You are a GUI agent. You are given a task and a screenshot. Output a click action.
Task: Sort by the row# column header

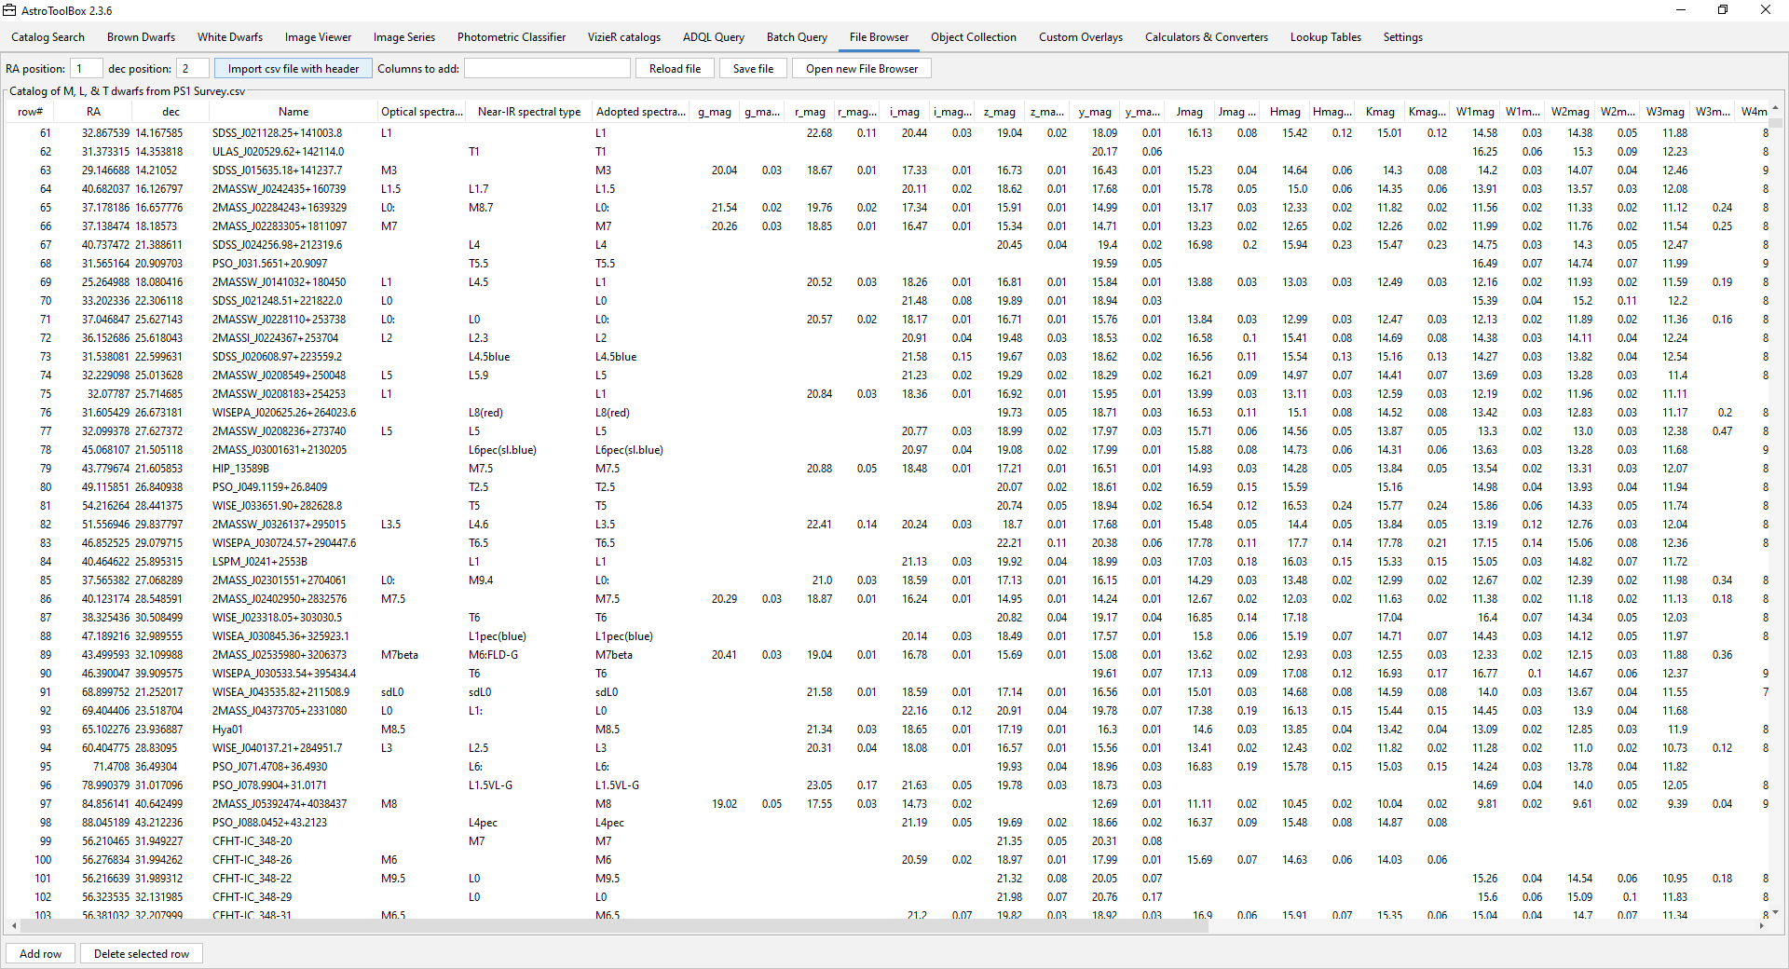click(30, 112)
